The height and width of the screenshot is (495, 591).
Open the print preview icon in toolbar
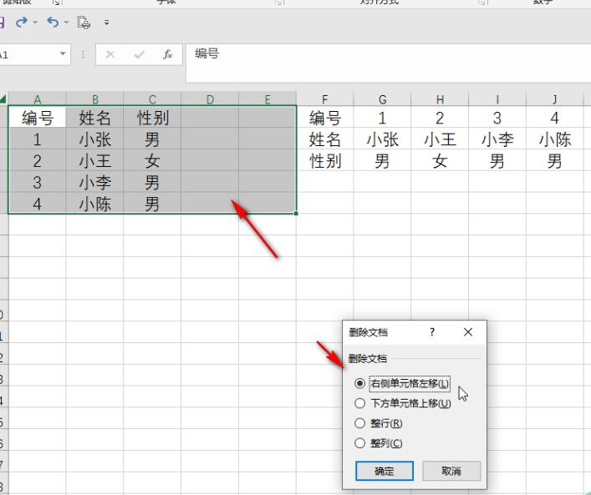click(84, 23)
